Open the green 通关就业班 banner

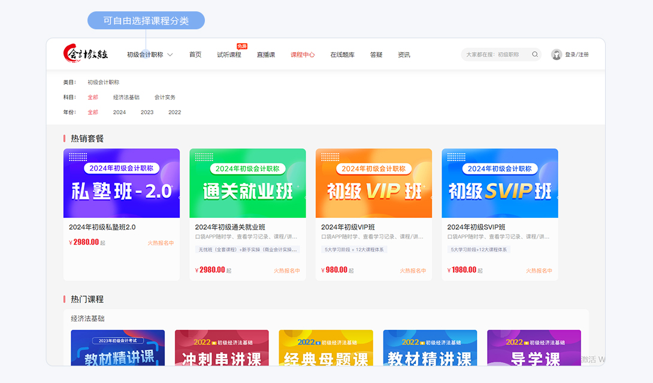tap(247, 183)
